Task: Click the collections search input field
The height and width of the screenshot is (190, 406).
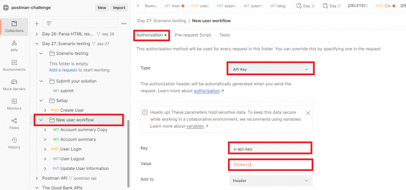Action: (80, 24)
